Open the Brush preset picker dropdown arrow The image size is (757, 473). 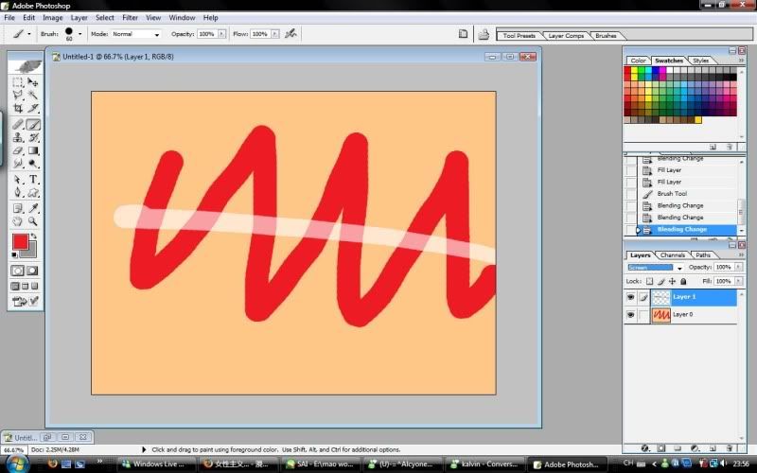coord(79,33)
